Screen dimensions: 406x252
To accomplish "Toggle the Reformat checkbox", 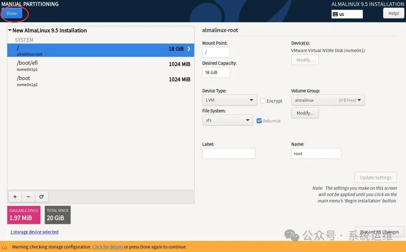I will coord(259,121).
